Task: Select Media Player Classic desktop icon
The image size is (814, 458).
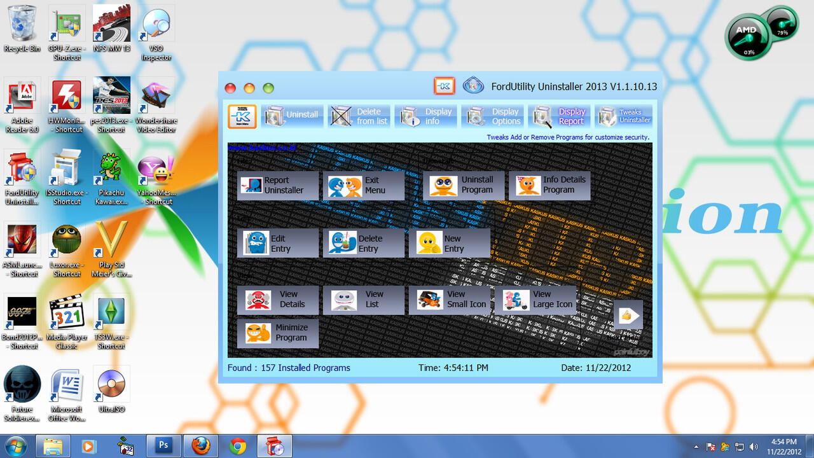Action: point(67,322)
